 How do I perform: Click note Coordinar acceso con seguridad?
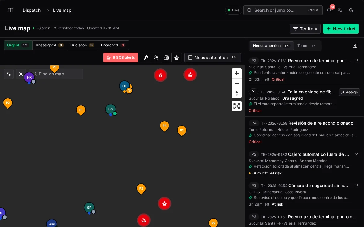[305, 135]
